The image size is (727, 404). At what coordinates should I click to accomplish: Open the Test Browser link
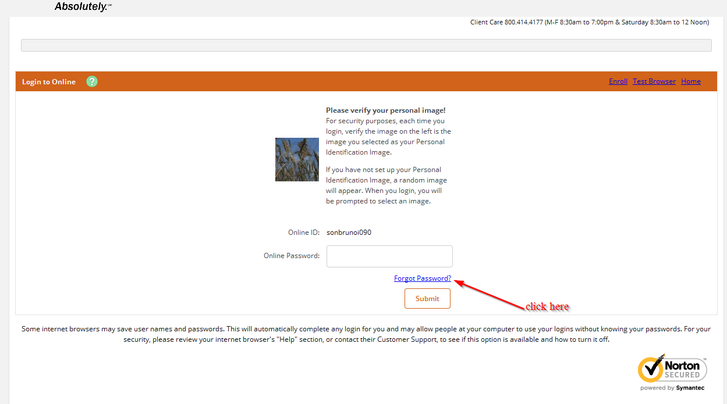tap(654, 81)
